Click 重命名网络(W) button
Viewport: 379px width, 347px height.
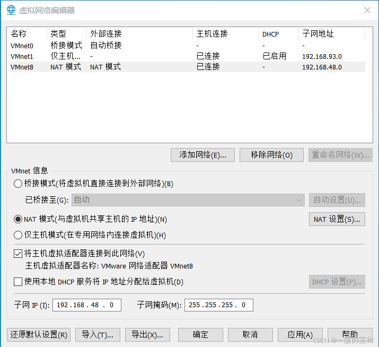point(340,155)
